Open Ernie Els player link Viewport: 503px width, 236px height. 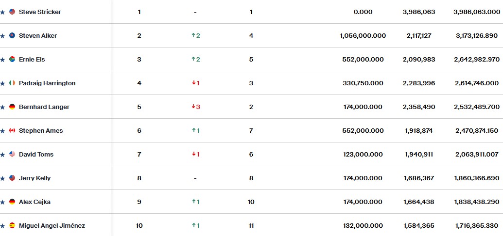32,59
